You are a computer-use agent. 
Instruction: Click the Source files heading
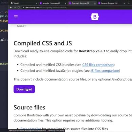[x=29, y=107]
